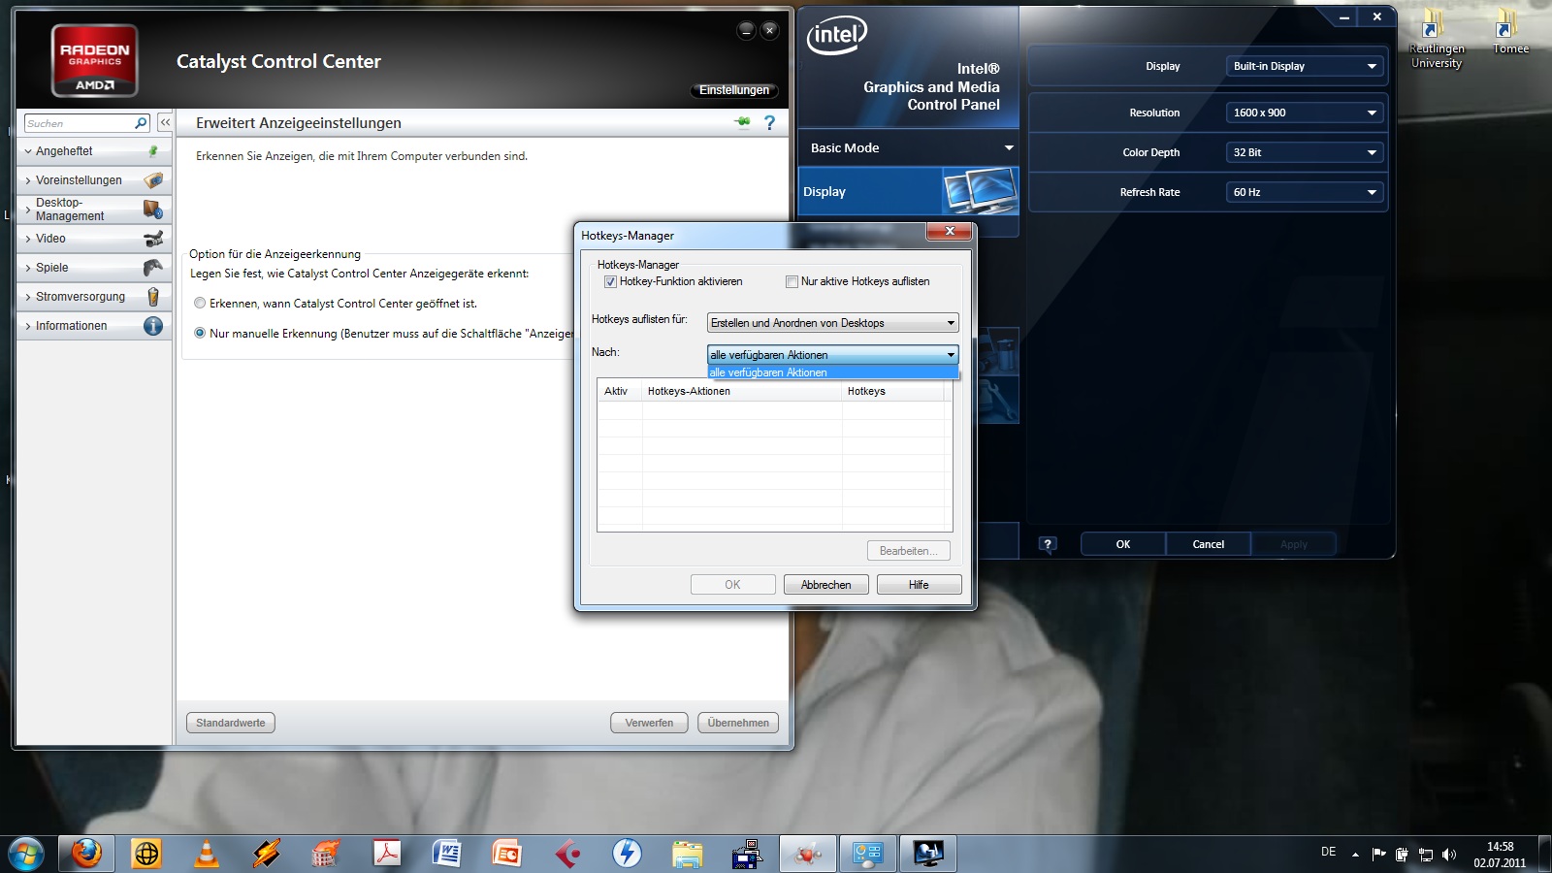Open Microsoft Word from the taskbar
1552x873 pixels.
coord(447,854)
